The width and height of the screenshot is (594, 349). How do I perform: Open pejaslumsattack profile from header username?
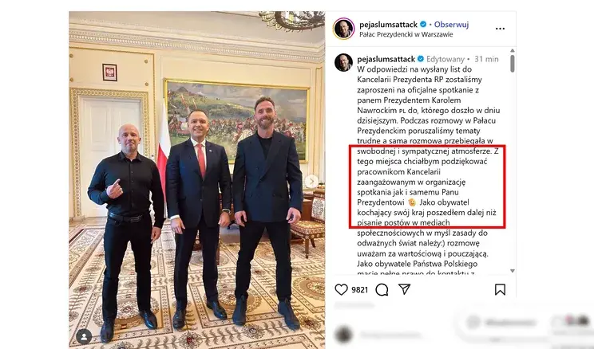pos(388,25)
